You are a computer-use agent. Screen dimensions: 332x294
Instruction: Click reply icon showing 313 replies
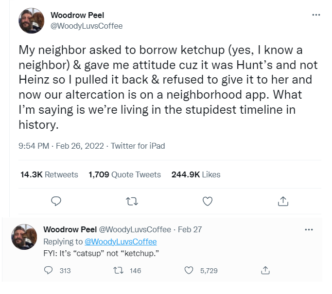point(48,270)
